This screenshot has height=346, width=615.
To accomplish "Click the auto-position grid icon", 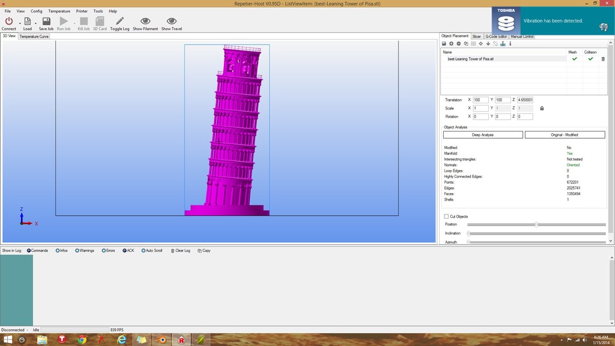I will point(473,43).
